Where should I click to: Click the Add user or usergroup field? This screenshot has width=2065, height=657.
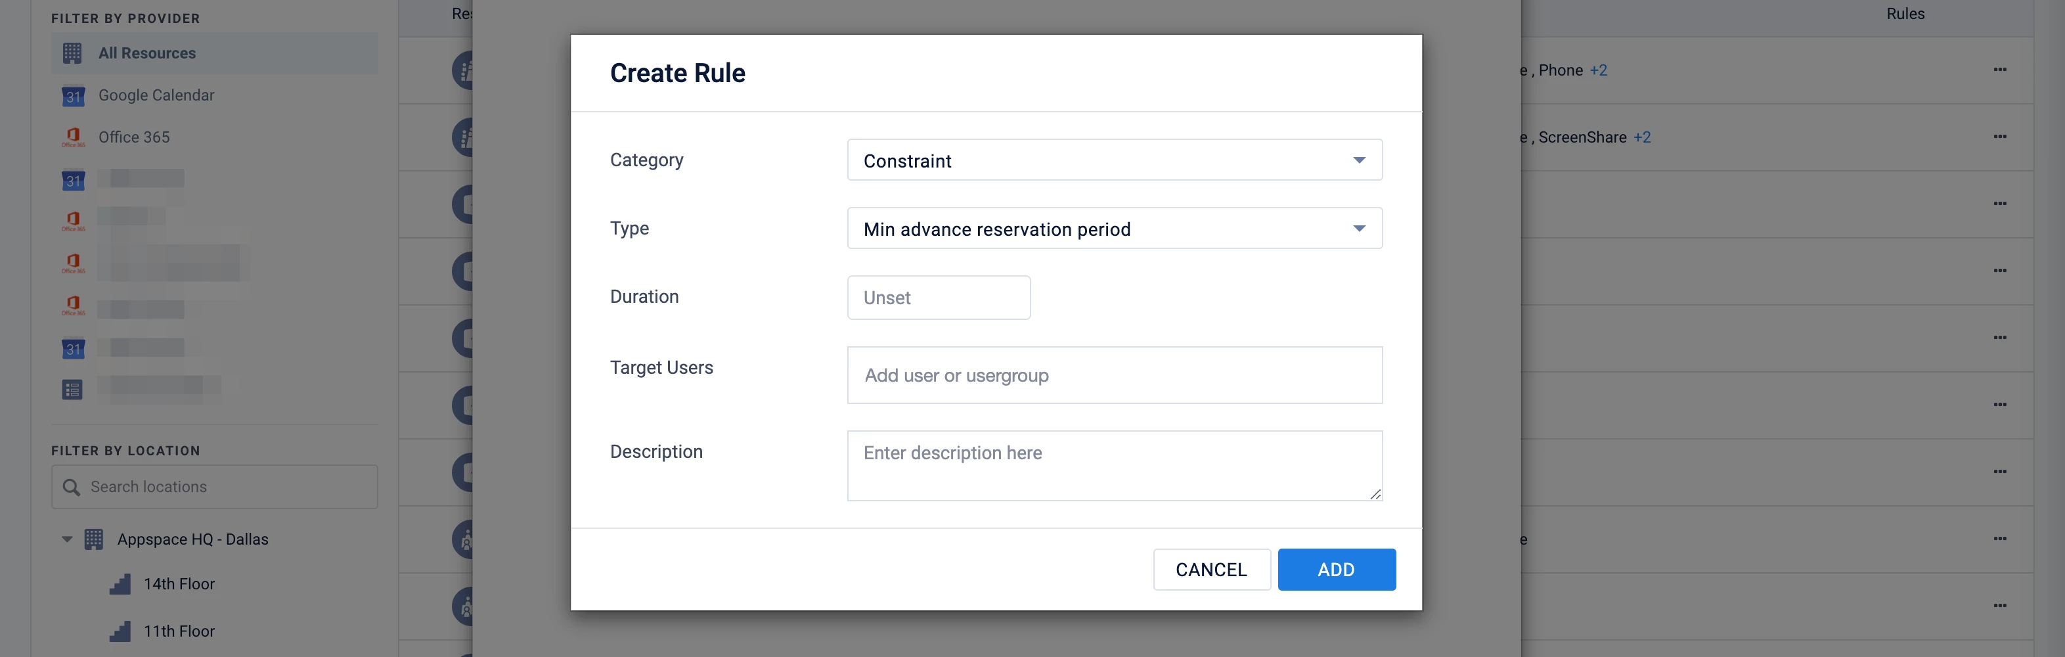(x=1113, y=375)
